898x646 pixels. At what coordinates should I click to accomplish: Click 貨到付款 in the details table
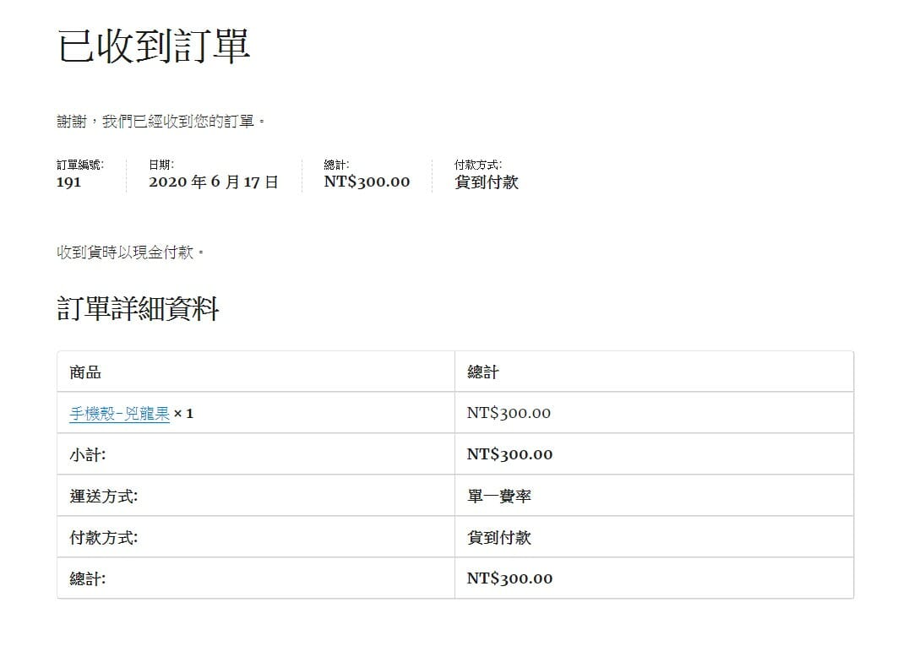[498, 537]
